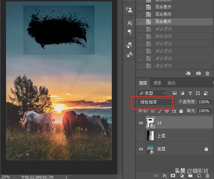Viewport: 214px width, 179px height.
Task: Open the layer filter 类型 dropdown
Action: click(x=152, y=93)
